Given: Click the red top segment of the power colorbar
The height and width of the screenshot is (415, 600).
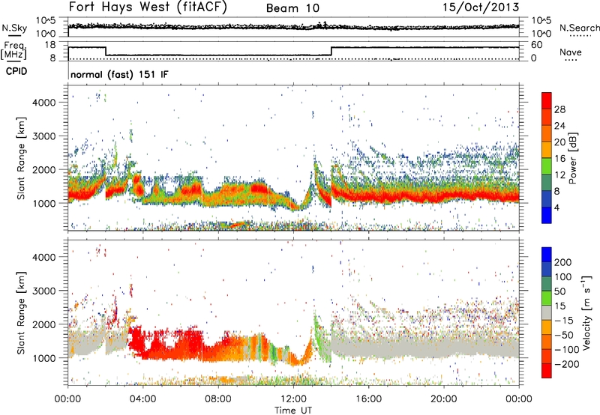Looking at the screenshot, I should [x=547, y=100].
